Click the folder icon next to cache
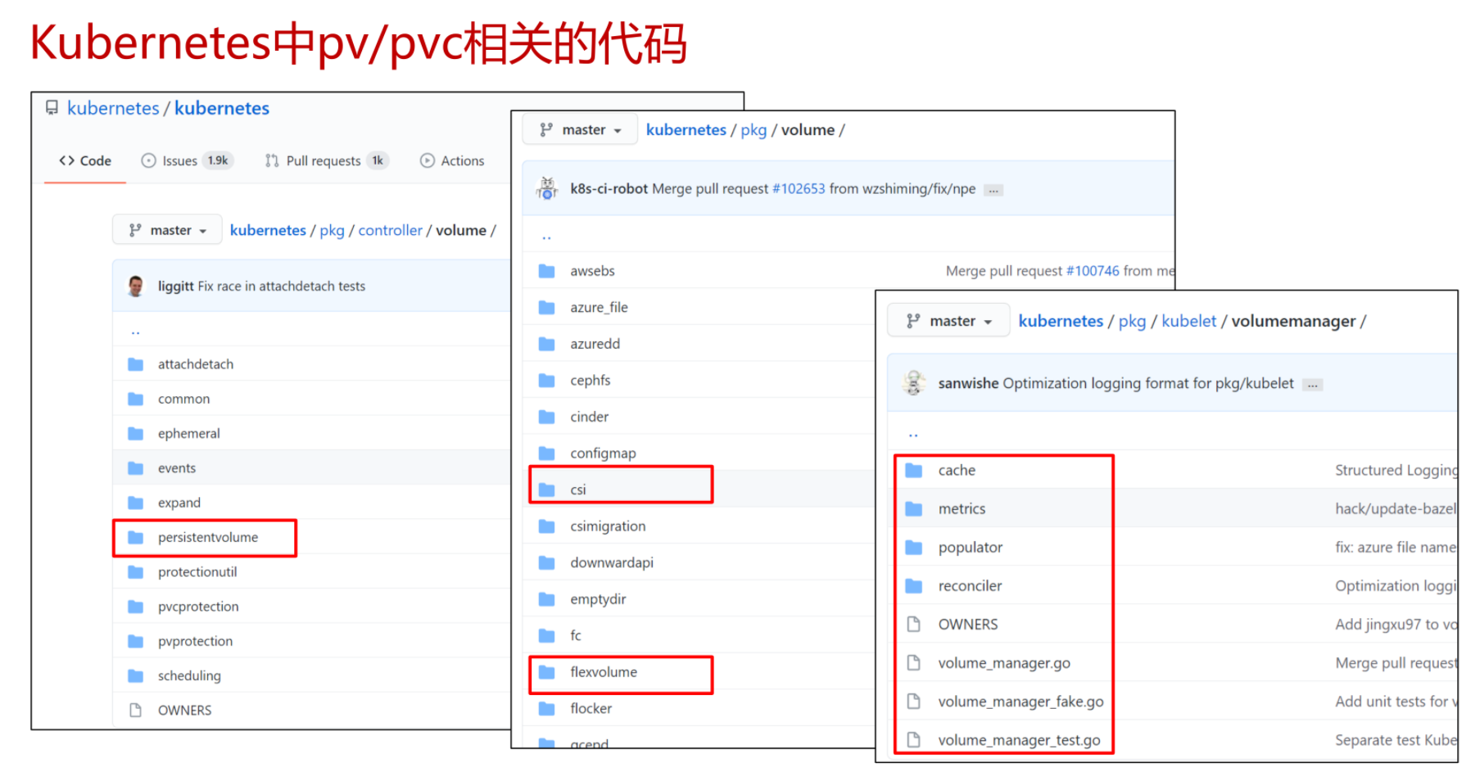1480x767 pixels. [914, 471]
